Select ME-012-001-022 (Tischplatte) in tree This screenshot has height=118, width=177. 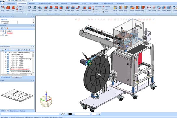tap(20, 69)
